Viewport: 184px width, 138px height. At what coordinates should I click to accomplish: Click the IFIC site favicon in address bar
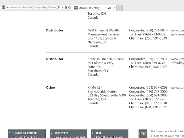[3, 7]
